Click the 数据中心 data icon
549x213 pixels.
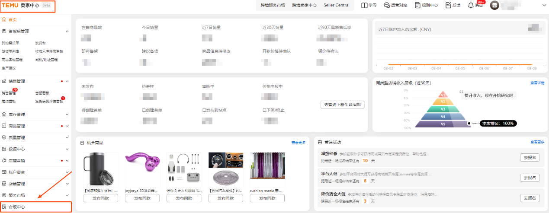[x=4, y=149]
